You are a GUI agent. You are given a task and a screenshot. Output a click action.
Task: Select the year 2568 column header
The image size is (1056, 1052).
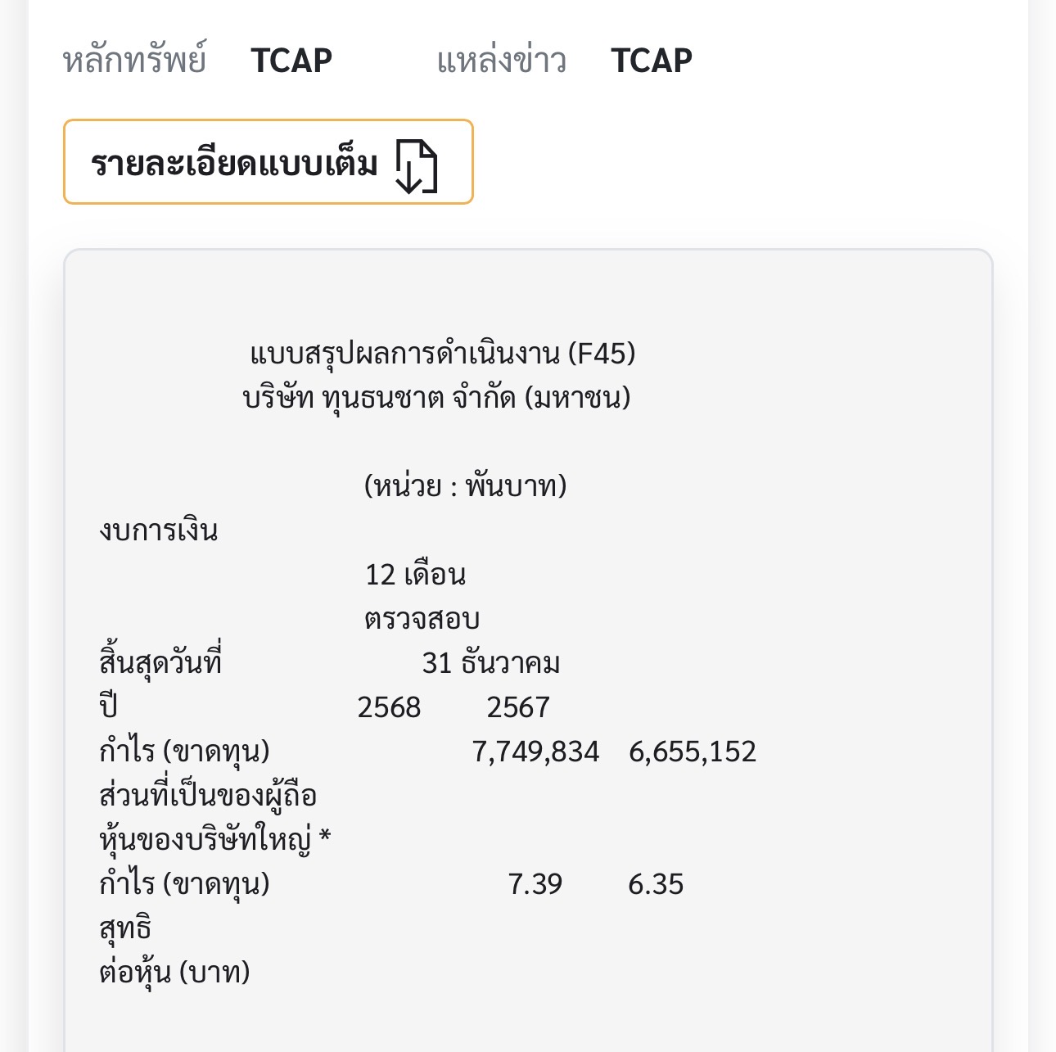click(389, 707)
